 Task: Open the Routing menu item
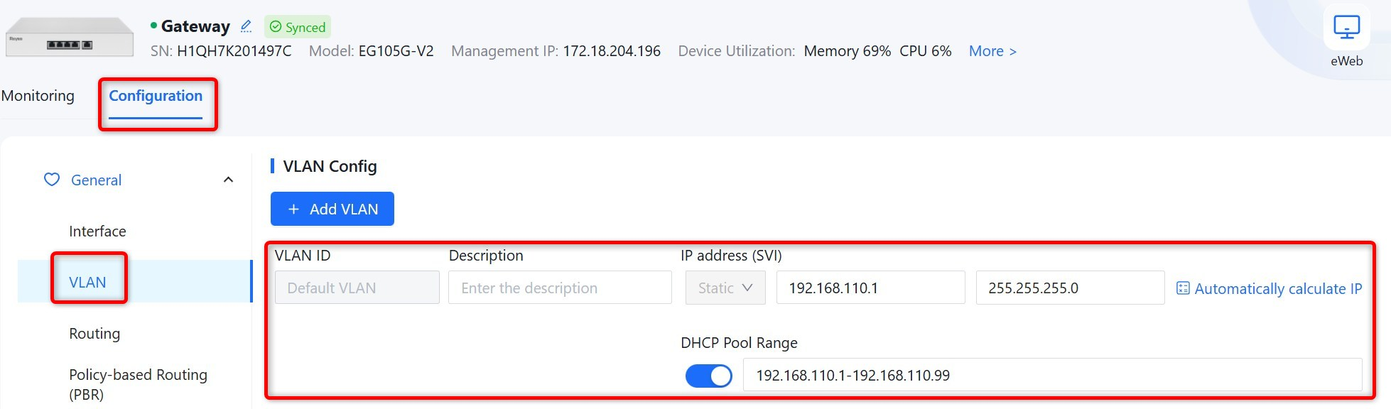pos(94,334)
